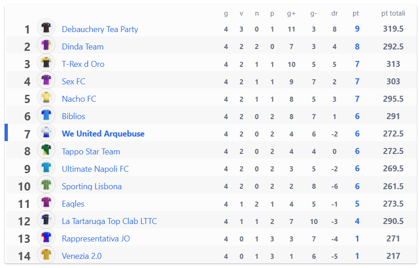This screenshot has height=268, width=420.
Task: Click We United Arquebuse's white-blue jersey icon
Action: pos(46,132)
